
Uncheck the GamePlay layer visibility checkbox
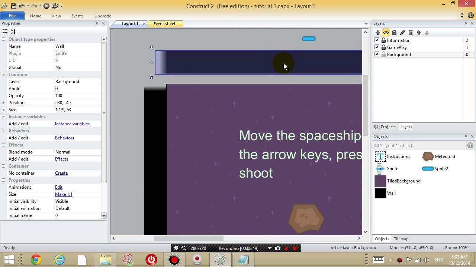coord(377,47)
